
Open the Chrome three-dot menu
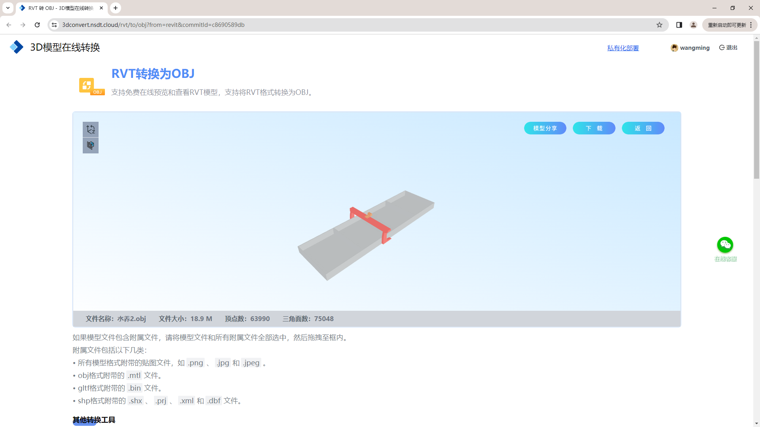pos(751,25)
